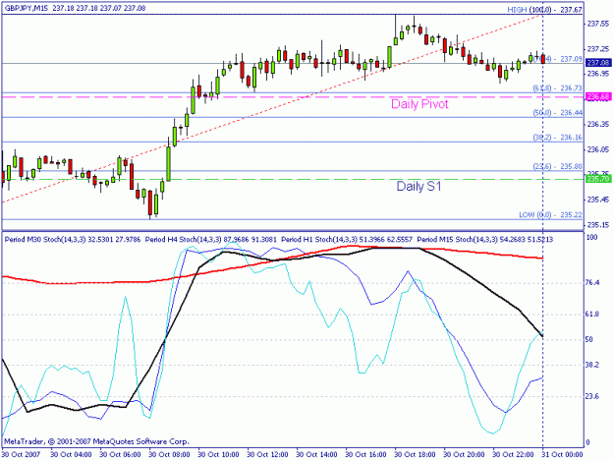Select the HIGH (100.0) - 237.67 Fibonacci label

pos(544,10)
